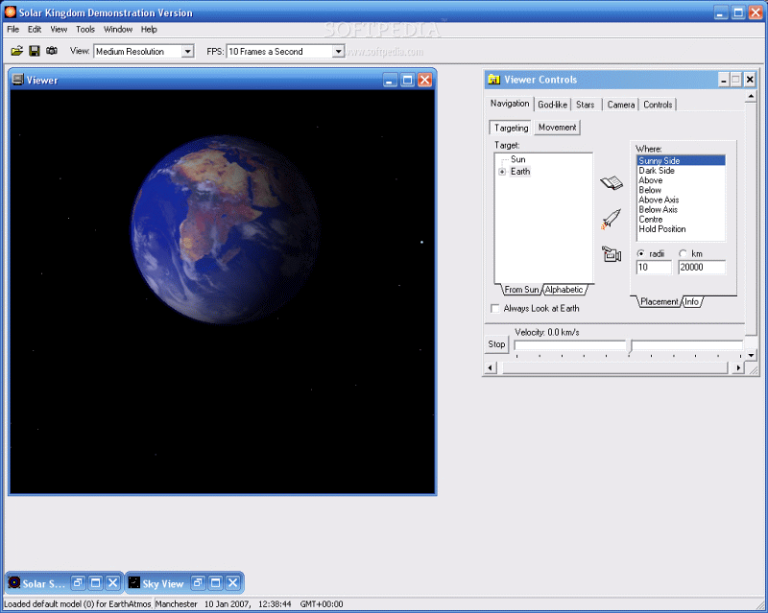Close the Sky View minimized window
This screenshot has width=768, height=613.
pos(233,582)
